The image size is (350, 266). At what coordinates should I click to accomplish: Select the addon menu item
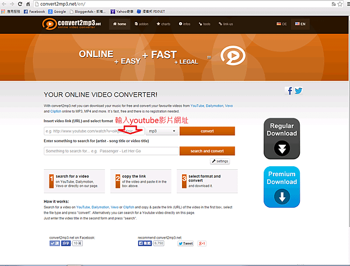141,24
